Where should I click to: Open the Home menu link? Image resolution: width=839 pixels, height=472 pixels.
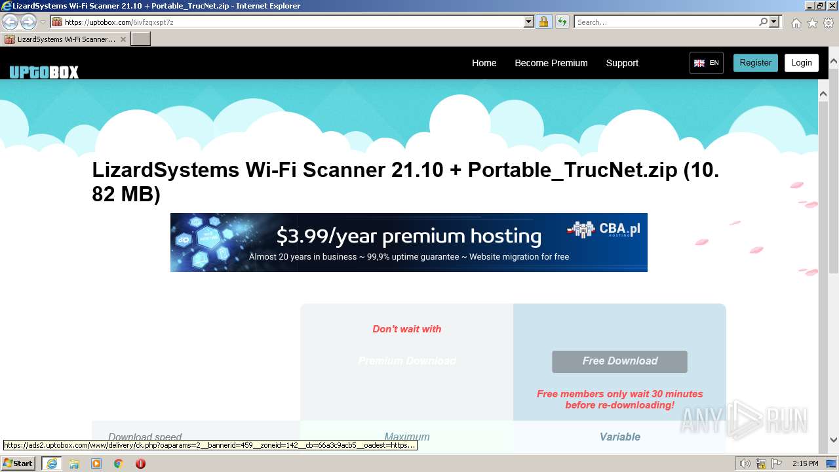coord(484,63)
